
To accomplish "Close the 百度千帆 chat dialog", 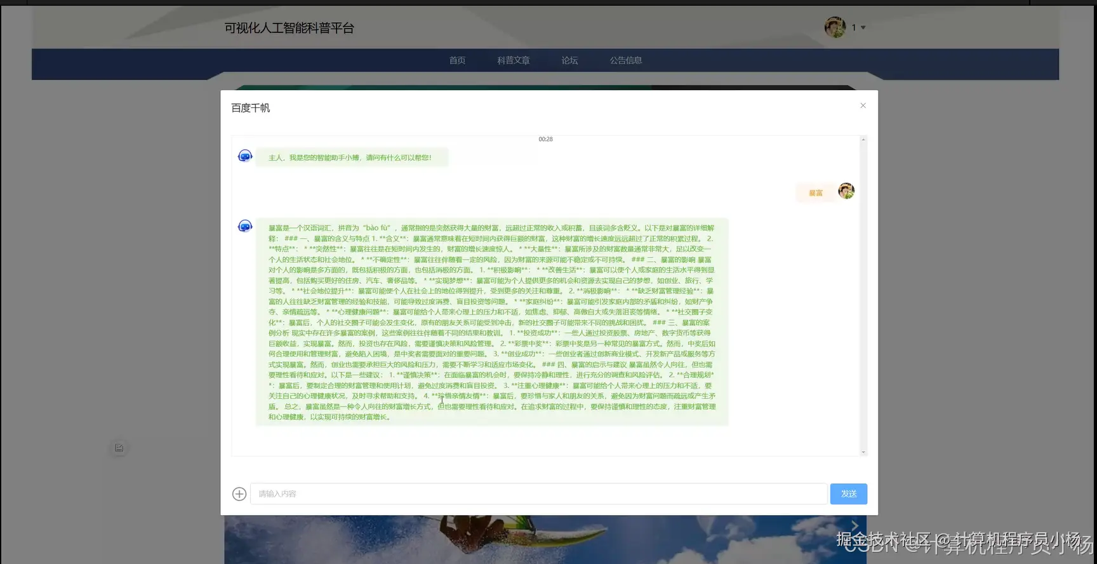I will click(863, 105).
